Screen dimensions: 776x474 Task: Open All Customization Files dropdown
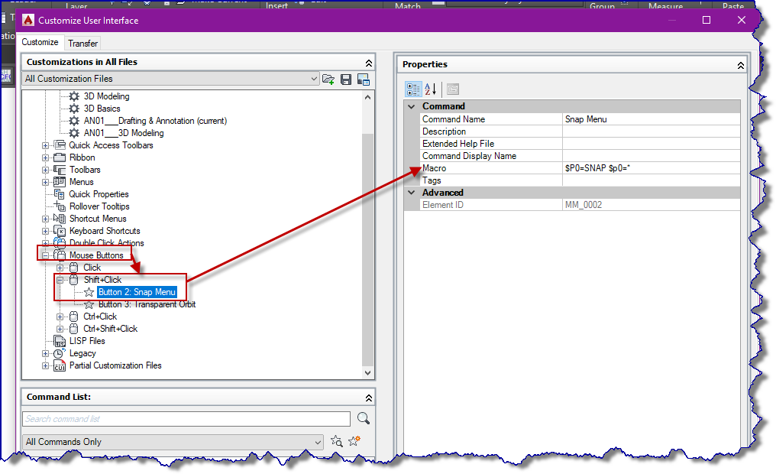(171, 79)
